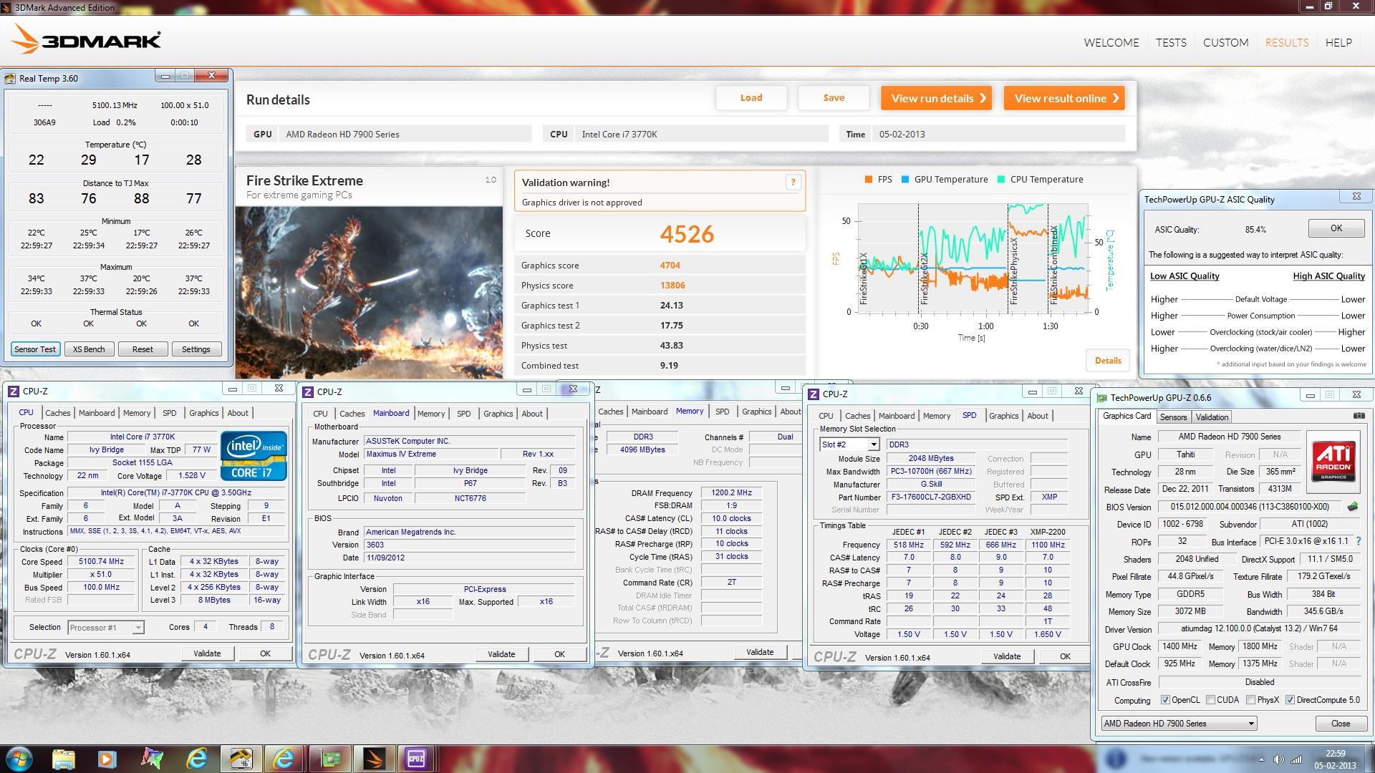1375x773 pixels.
Task: Click the volume speaker icon in system tray
Action: tap(1278, 759)
